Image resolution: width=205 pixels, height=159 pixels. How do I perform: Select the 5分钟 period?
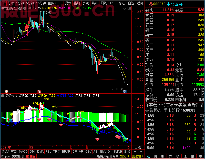tap(30, 3)
